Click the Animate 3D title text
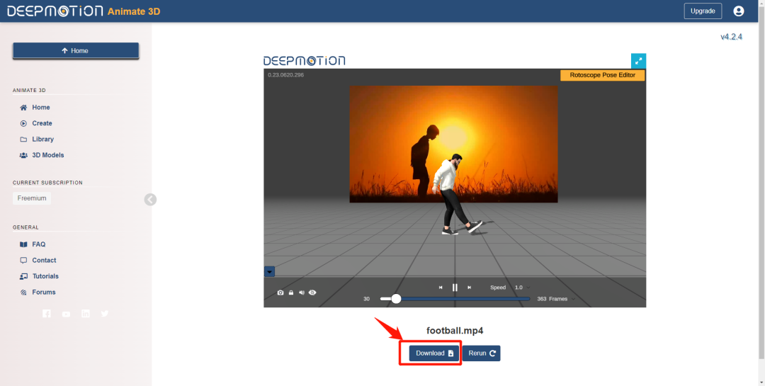The width and height of the screenshot is (765, 386). [x=134, y=11]
